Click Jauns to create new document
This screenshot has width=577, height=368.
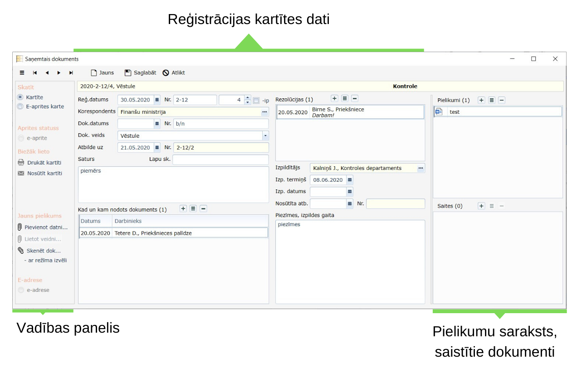[x=102, y=73]
